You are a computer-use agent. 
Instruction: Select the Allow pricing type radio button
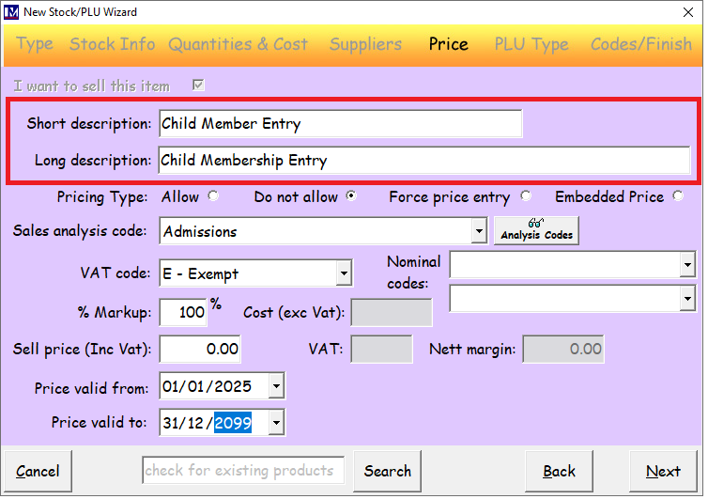[x=213, y=196]
